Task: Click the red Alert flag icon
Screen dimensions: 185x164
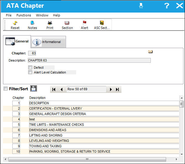Action: click(85, 23)
